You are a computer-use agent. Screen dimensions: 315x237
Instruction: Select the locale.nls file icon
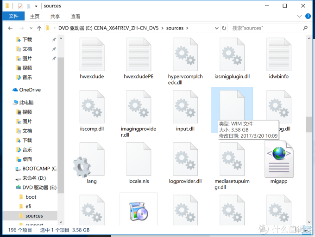tap(139, 159)
